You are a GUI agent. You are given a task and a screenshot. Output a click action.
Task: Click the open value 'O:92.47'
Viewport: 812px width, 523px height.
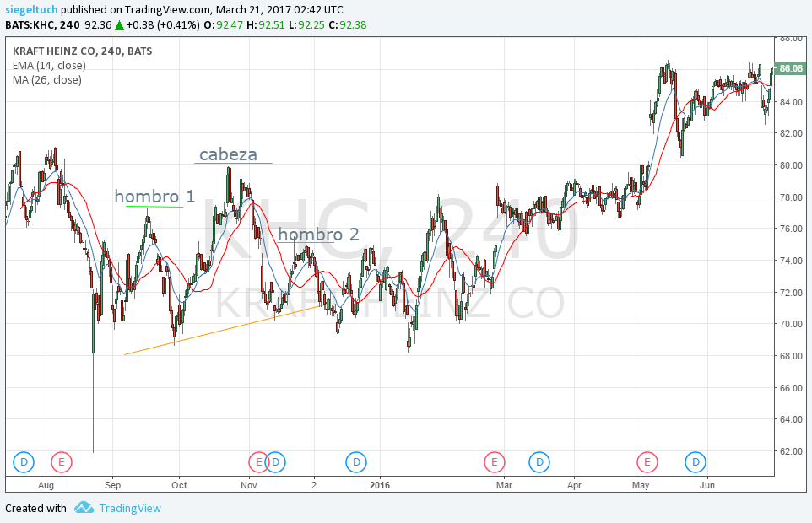click(223, 24)
